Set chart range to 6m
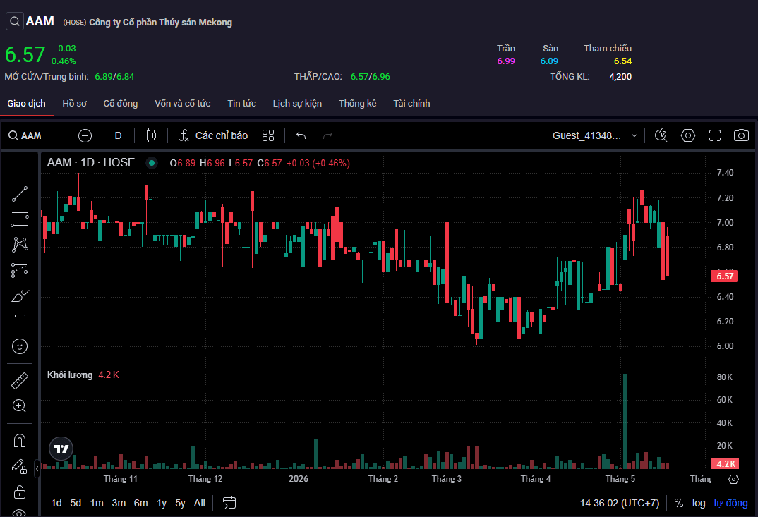 pyautogui.click(x=140, y=503)
